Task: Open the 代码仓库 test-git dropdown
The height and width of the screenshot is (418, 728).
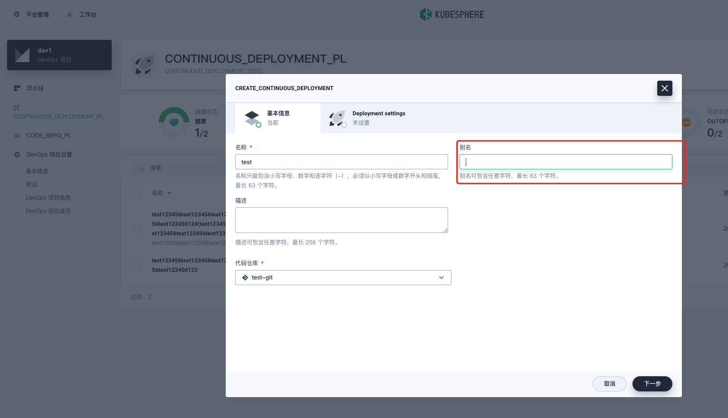Action: click(x=343, y=278)
